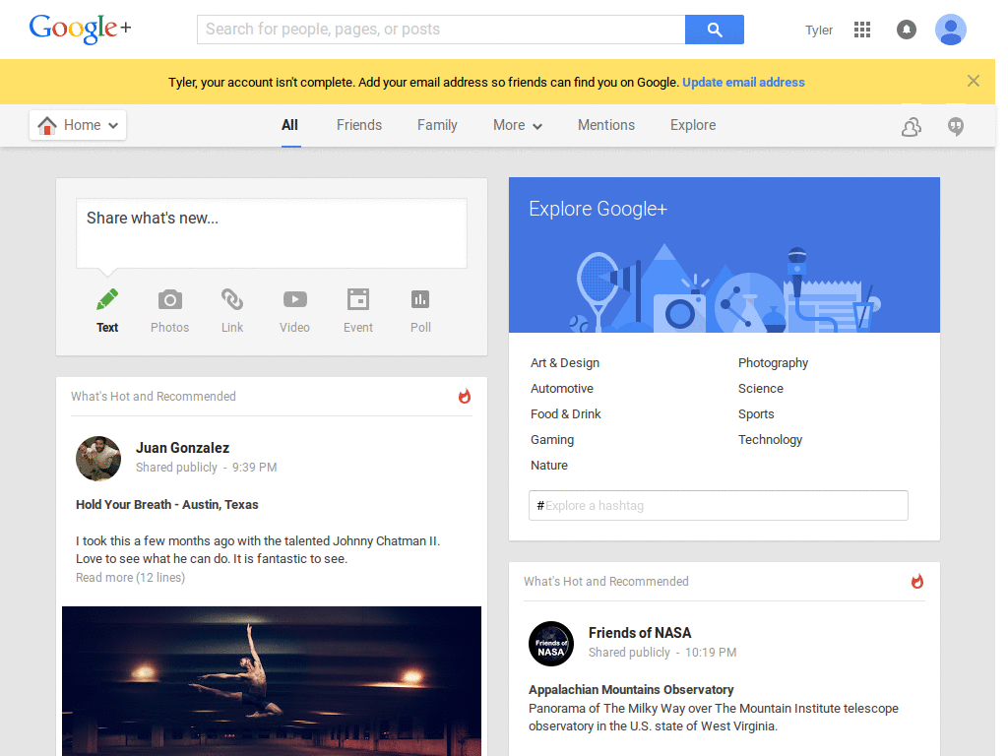The height and width of the screenshot is (756, 1008).
Task: Click the Share what's new box
Action: pos(272,233)
